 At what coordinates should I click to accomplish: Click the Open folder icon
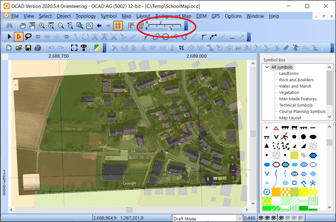tap(18, 48)
